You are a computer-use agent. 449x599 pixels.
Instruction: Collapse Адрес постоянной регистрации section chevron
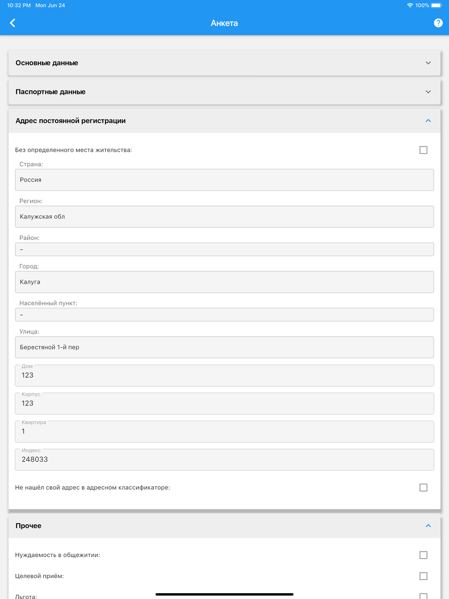(428, 121)
